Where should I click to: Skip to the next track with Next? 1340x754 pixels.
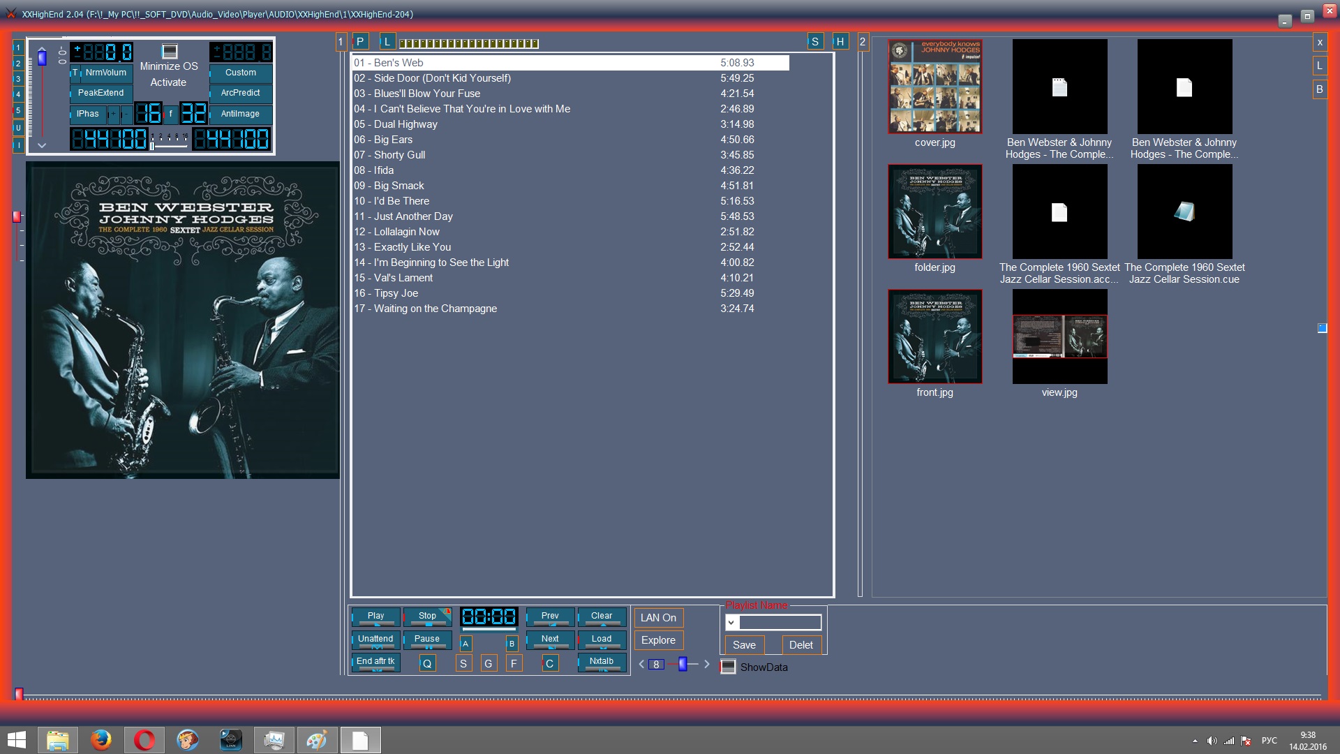coord(550,639)
